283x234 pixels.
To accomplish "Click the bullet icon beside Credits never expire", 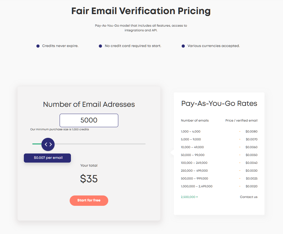I will click(x=38, y=46).
